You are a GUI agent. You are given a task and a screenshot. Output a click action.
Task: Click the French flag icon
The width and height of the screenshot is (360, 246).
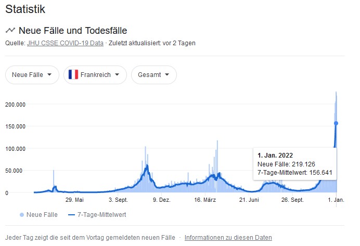click(73, 74)
